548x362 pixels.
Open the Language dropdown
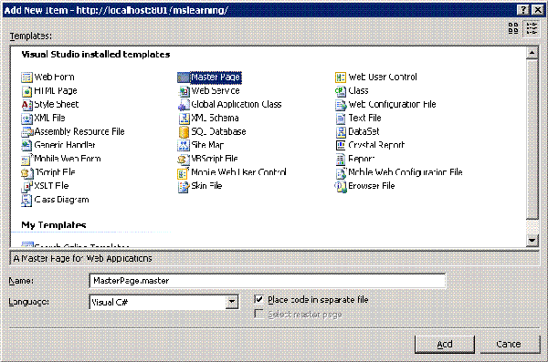click(232, 302)
